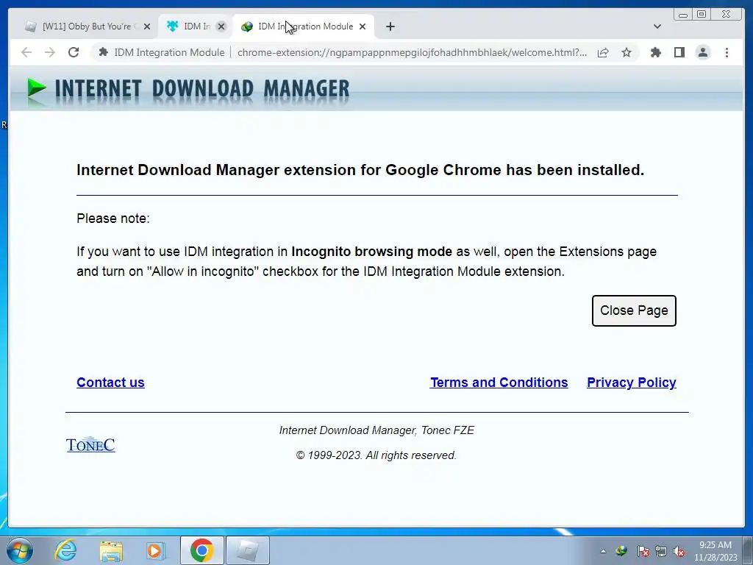
Task: Show hidden system tray icons
Action: 603,551
